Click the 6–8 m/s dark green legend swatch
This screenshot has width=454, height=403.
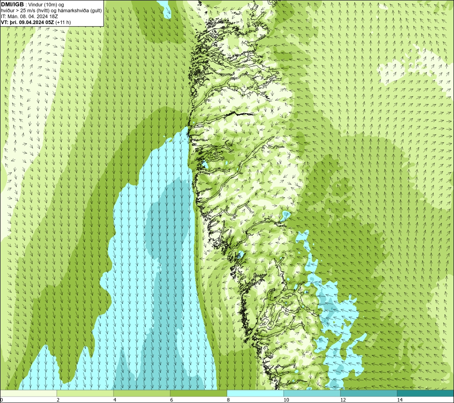[x=199, y=393]
